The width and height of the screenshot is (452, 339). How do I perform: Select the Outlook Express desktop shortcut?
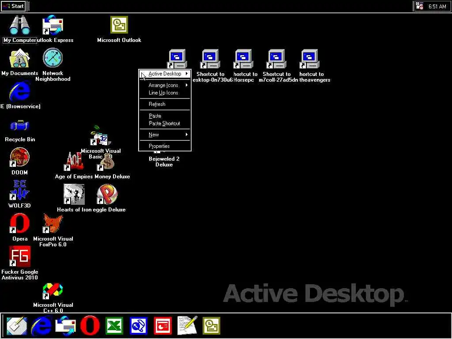pyautogui.click(x=53, y=25)
